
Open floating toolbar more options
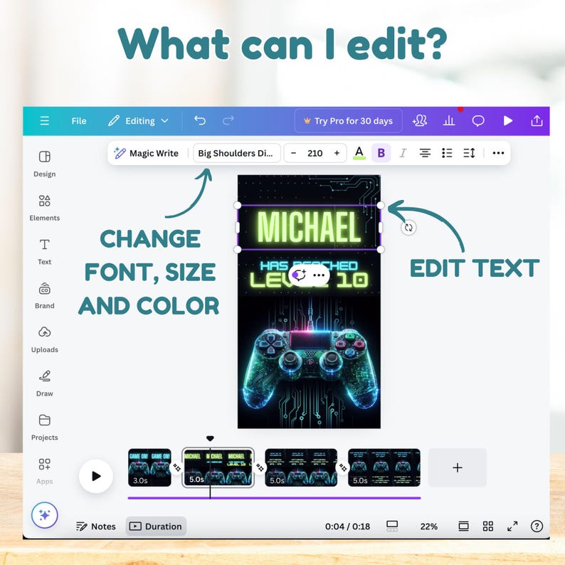319,275
